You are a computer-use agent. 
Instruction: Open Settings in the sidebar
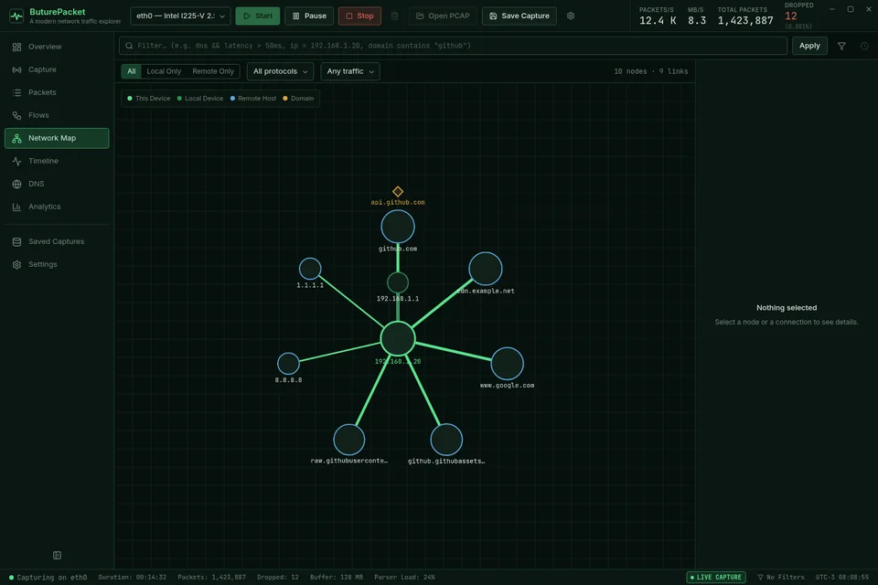click(x=57, y=264)
